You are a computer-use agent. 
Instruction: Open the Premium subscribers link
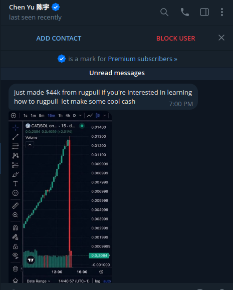(x=142, y=59)
